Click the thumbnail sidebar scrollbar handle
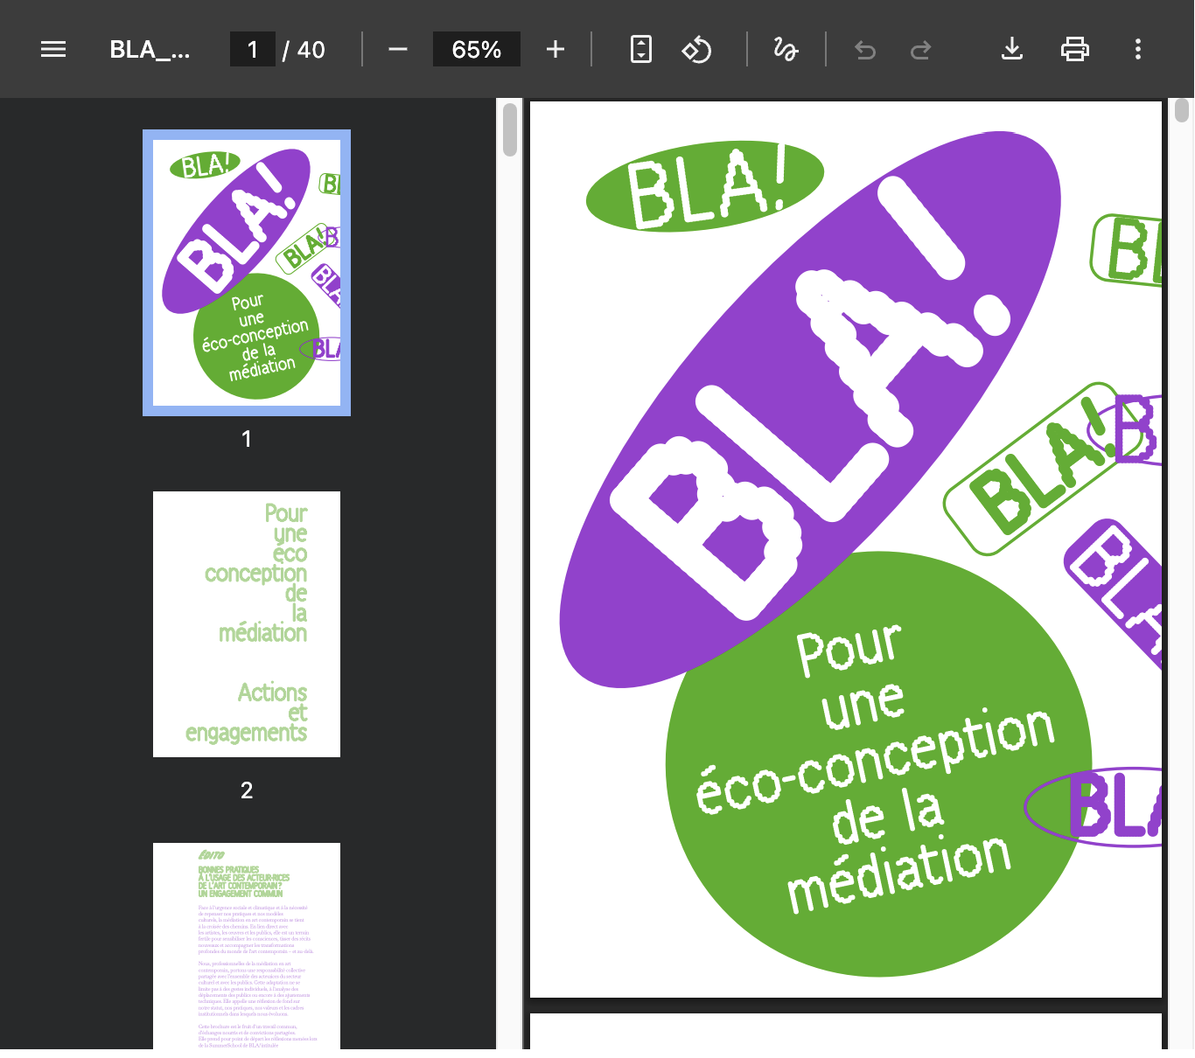This screenshot has width=1195, height=1058. tap(510, 129)
